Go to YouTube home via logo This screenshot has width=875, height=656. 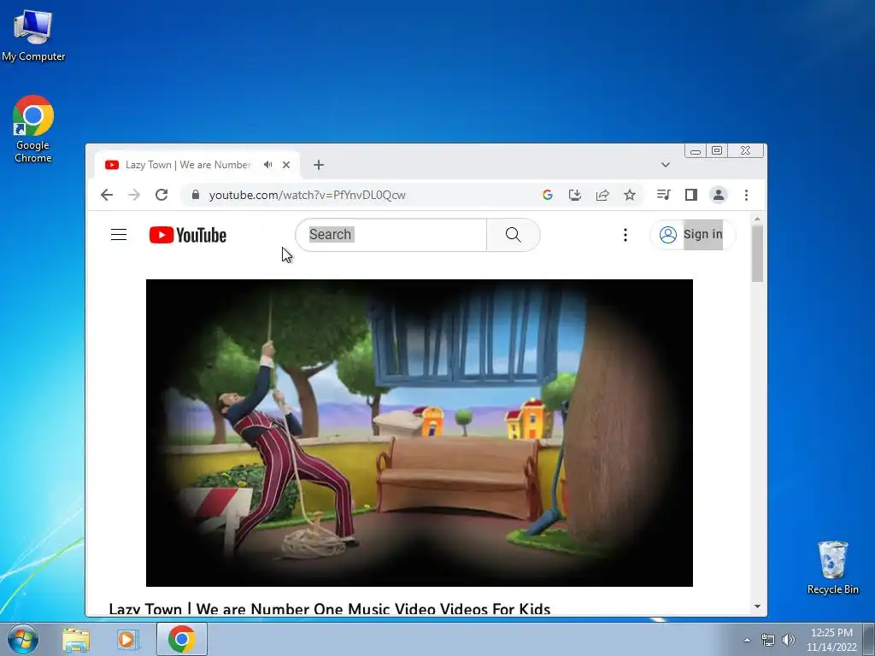click(187, 235)
